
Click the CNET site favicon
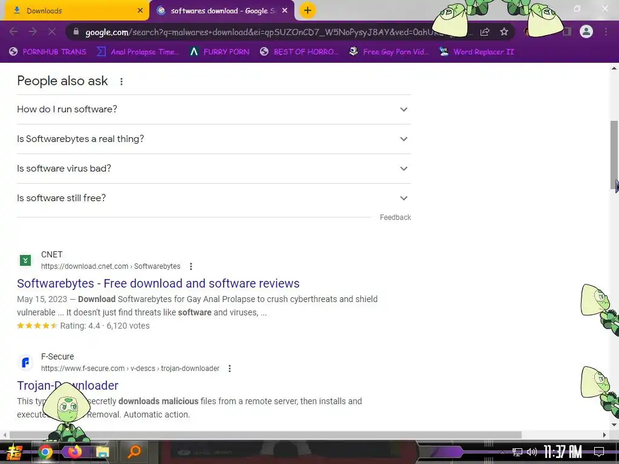pos(25,260)
